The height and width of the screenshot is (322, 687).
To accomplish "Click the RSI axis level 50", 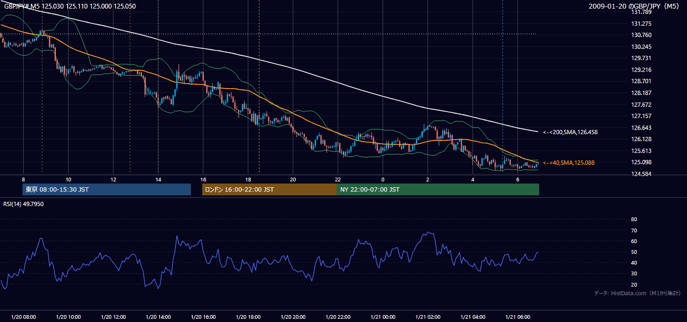I will coord(634,252).
